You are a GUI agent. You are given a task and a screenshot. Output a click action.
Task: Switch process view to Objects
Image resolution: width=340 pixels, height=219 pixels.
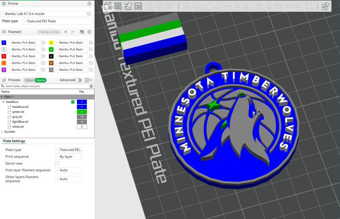click(x=40, y=80)
